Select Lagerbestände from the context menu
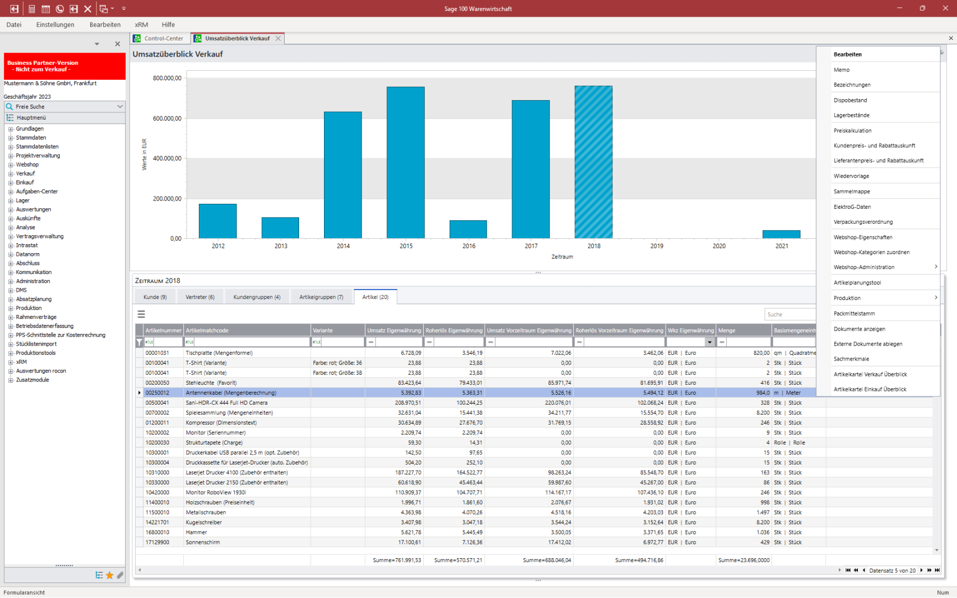The image size is (957, 598). [x=851, y=115]
